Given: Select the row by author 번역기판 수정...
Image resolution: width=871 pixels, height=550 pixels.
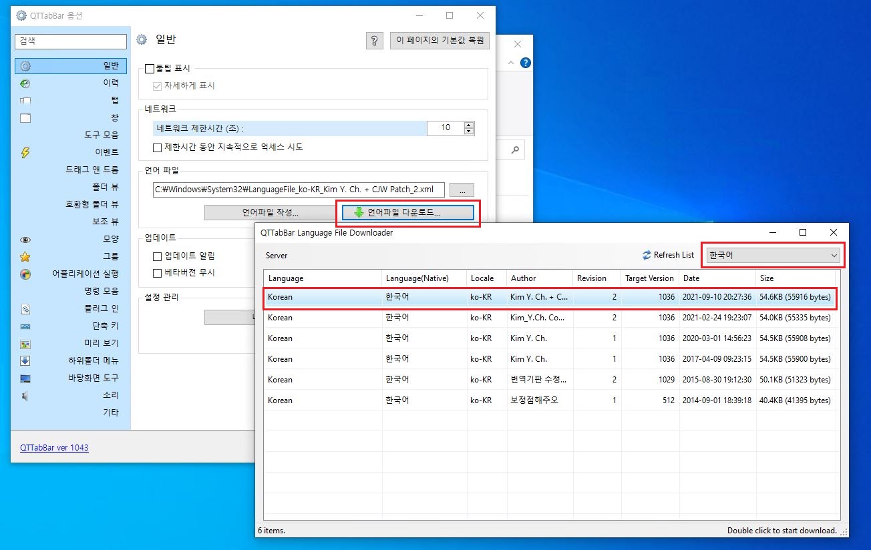Looking at the screenshot, I should tap(550, 380).
